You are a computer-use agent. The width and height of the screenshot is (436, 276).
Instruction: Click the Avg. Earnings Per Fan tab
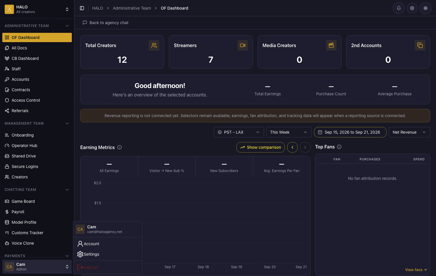[x=282, y=167]
